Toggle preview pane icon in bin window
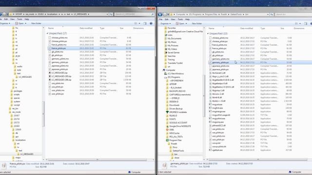Image resolution: width=312 pixels, height=175 pixels. [306, 24]
